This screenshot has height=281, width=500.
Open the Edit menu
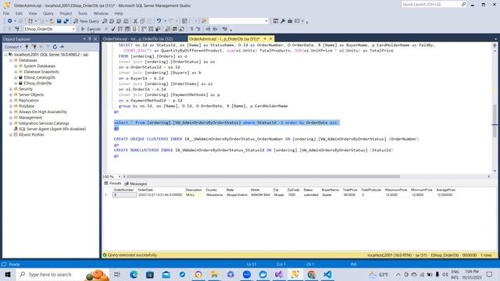(19, 13)
